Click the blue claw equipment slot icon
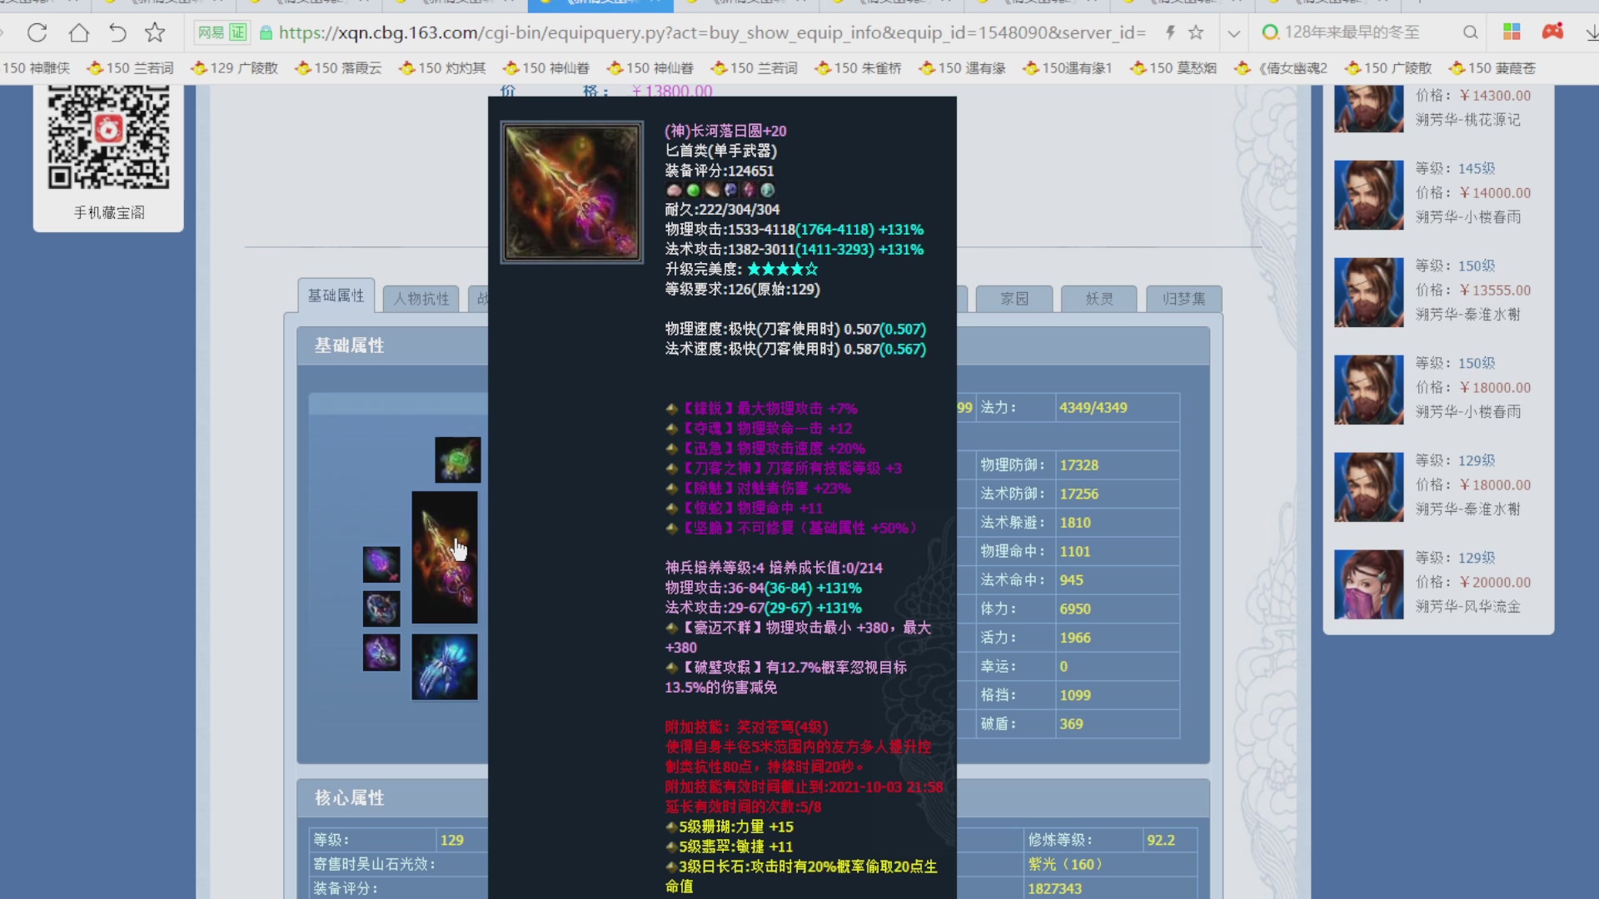The width and height of the screenshot is (1599, 899). [x=445, y=667]
